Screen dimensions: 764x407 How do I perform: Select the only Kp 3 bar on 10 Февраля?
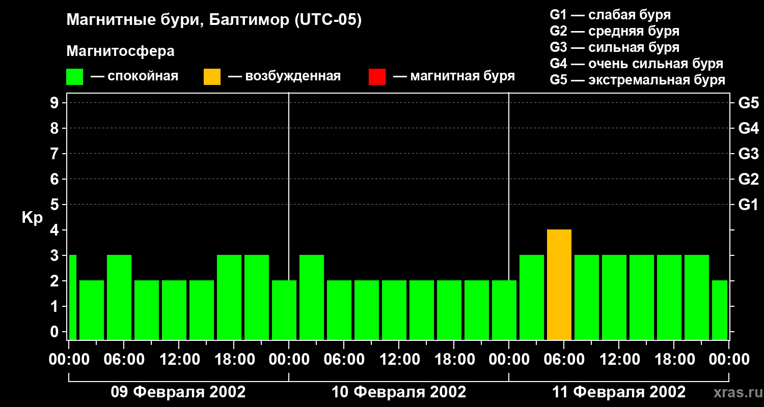pyautogui.click(x=312, y=298)
